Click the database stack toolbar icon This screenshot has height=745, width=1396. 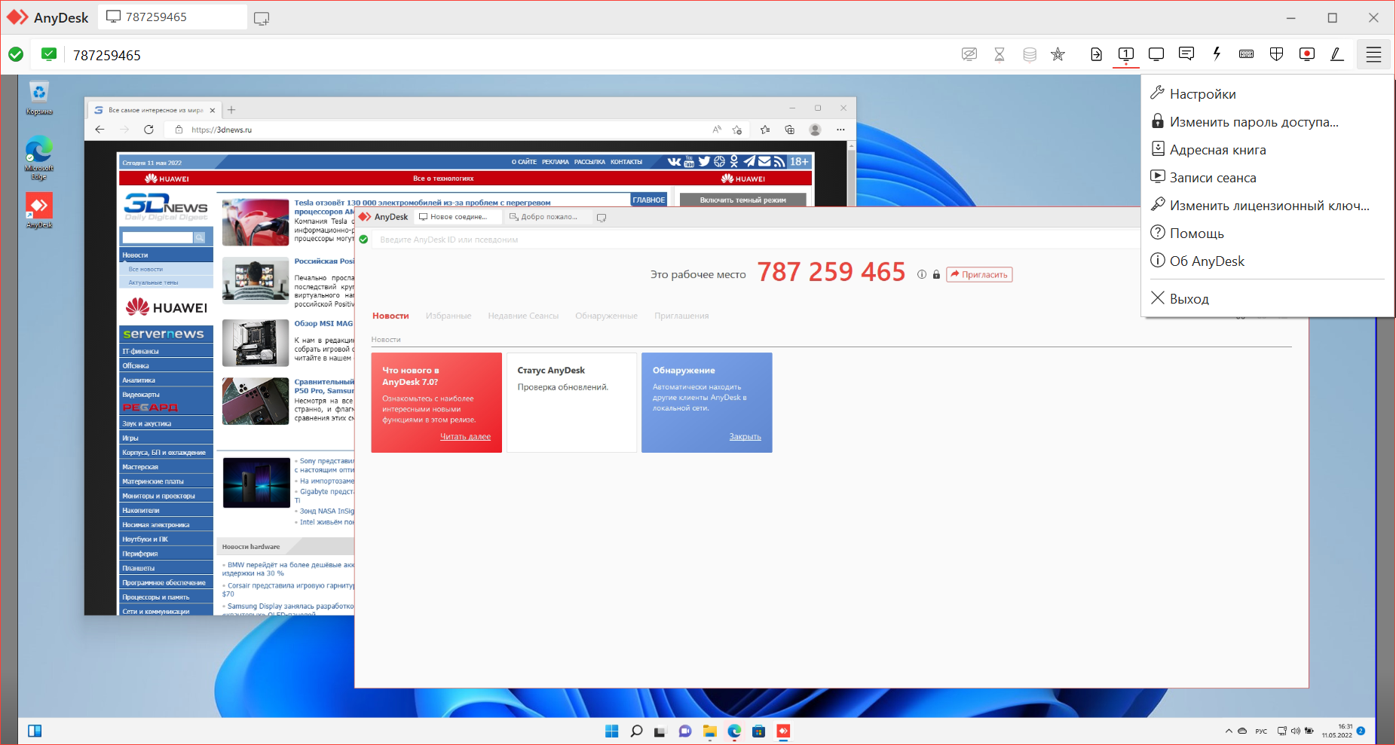[1030, 54]
